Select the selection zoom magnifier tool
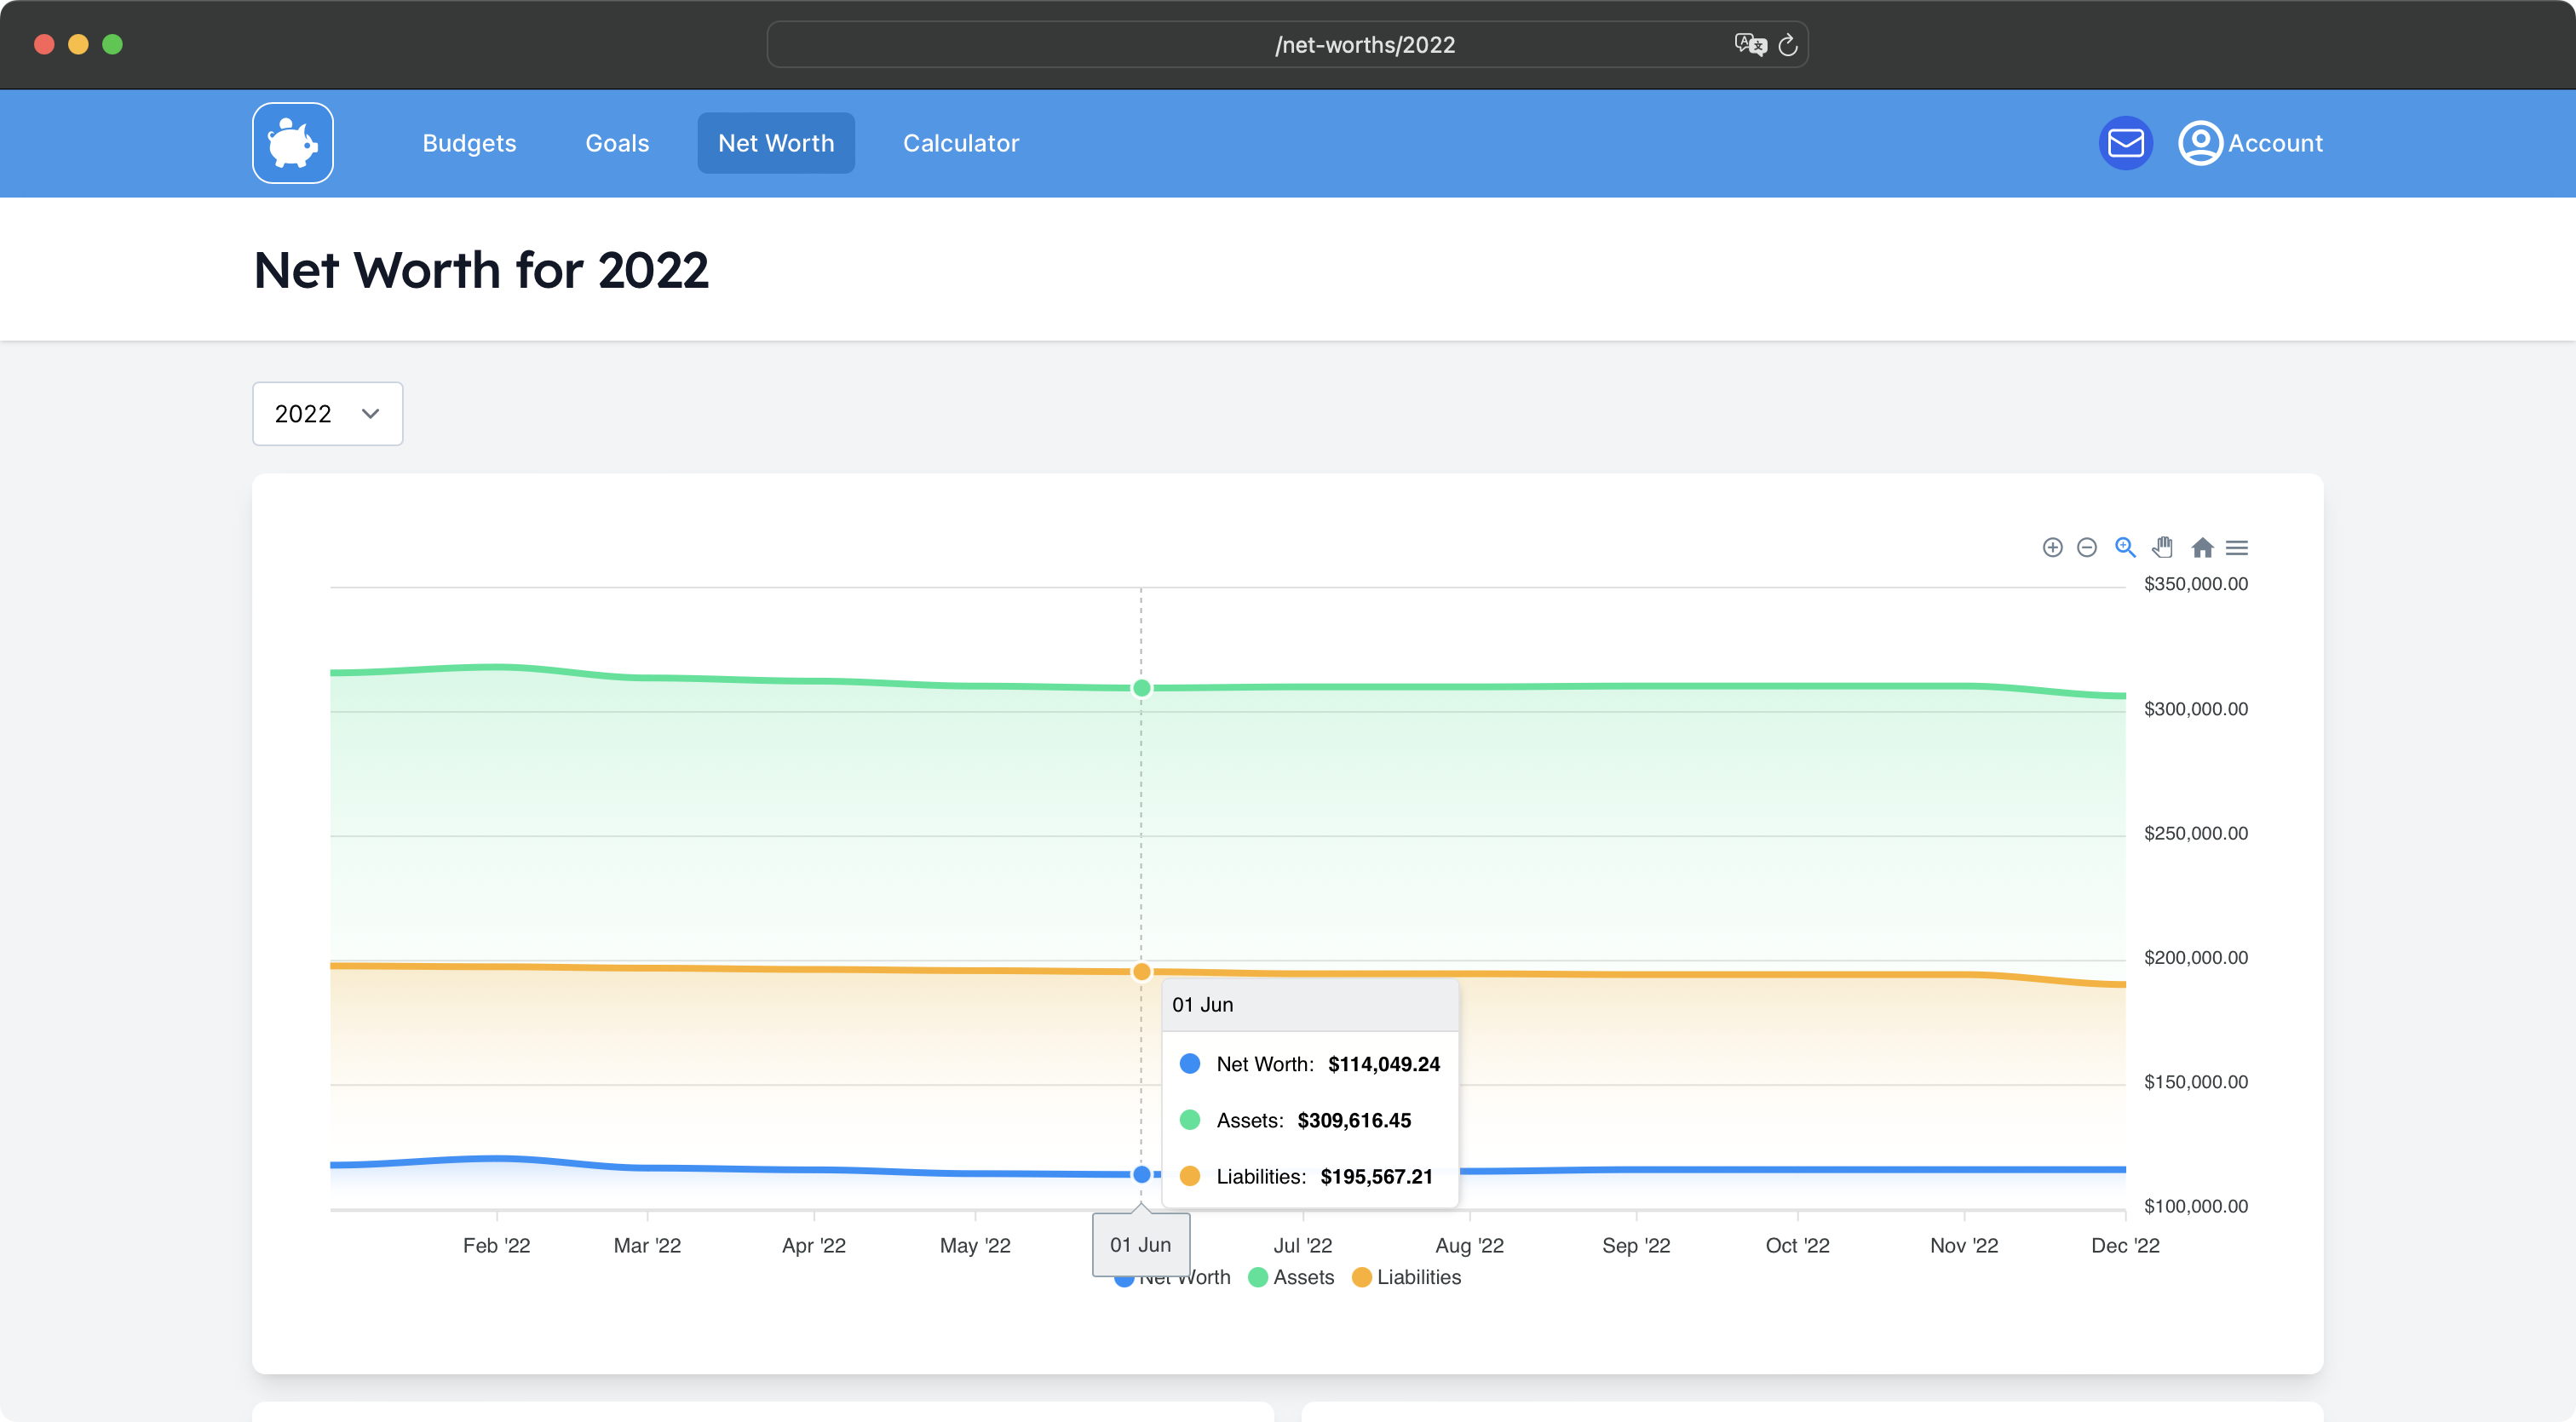The image size is (2576, 1422). point(2125,548)
